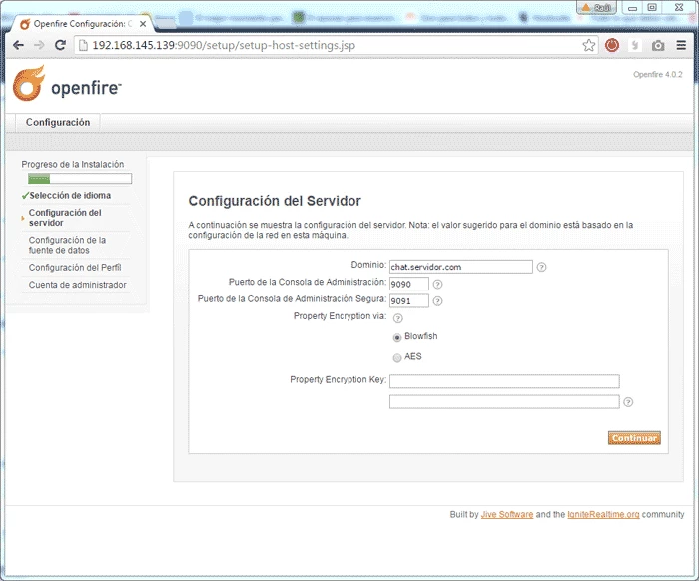Viewport: 699px width, 581px height.
Task: Open the Configuración tab
Action: coord(58,122)
